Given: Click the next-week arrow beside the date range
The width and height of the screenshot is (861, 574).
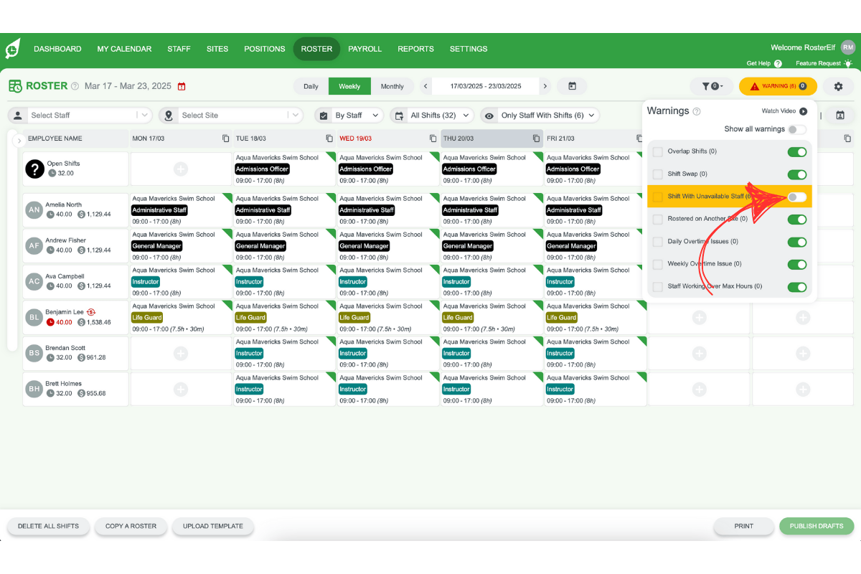Looking at the screenshot, I should (x=545, y=85).
